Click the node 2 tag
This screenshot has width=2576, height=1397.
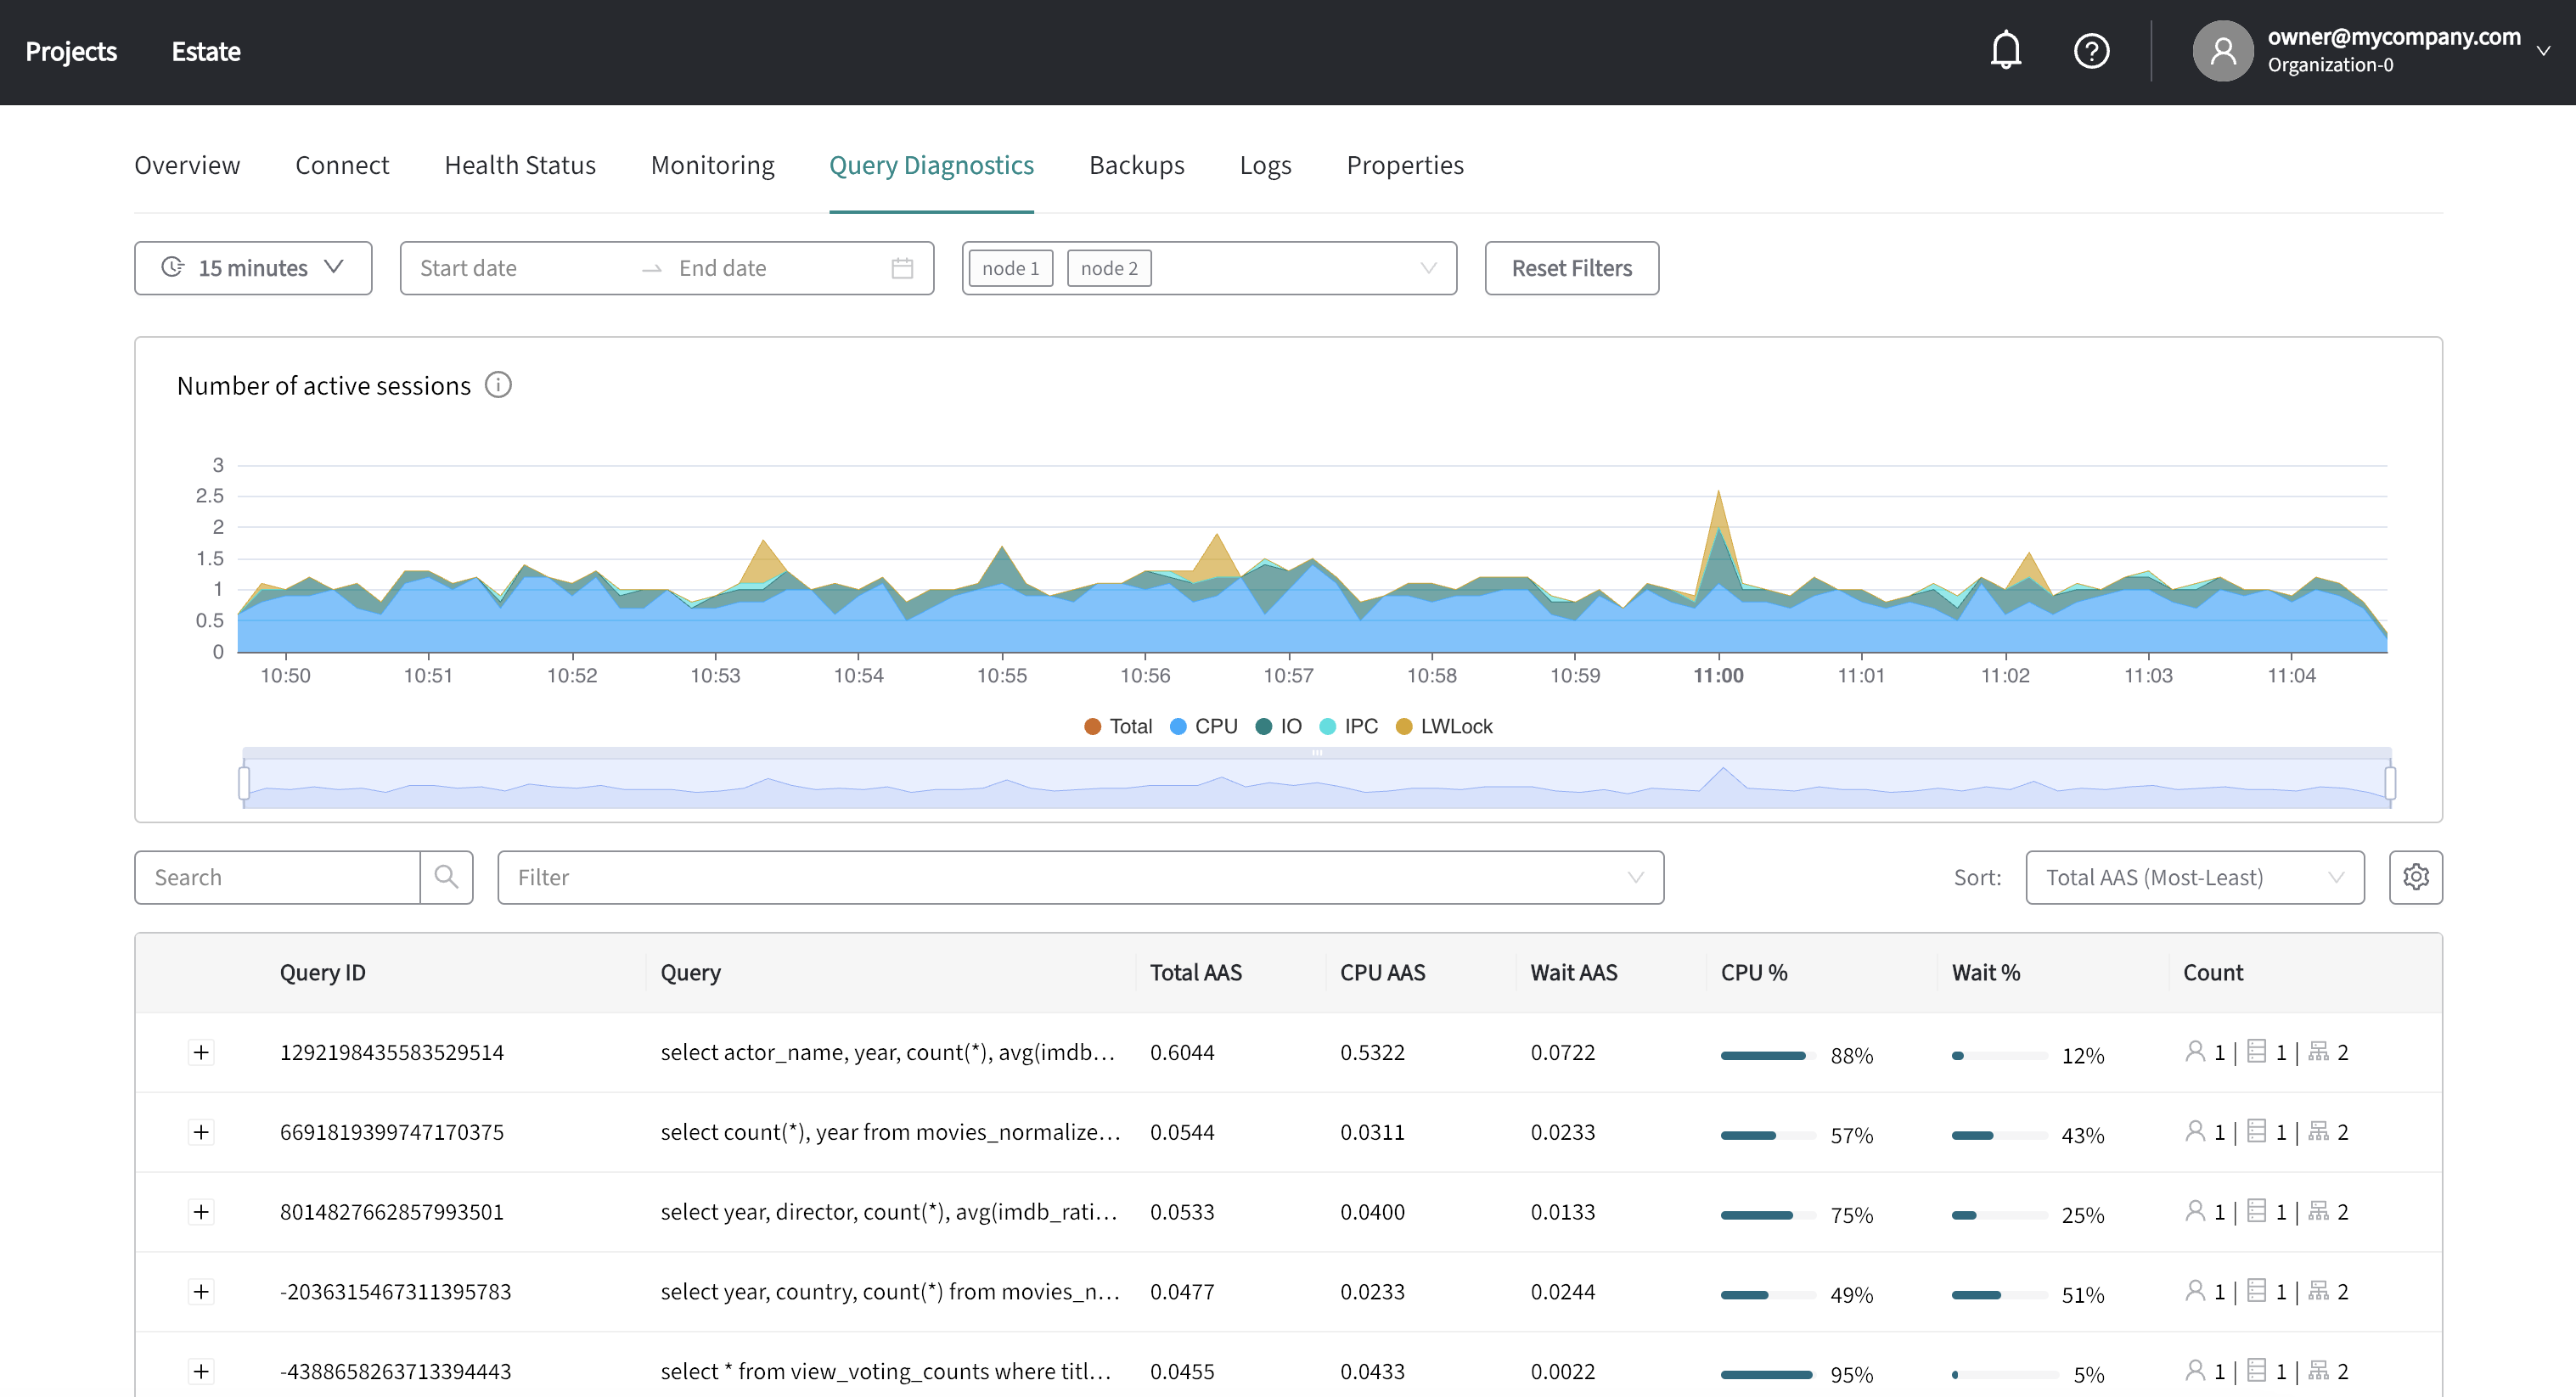[1109, 268]
